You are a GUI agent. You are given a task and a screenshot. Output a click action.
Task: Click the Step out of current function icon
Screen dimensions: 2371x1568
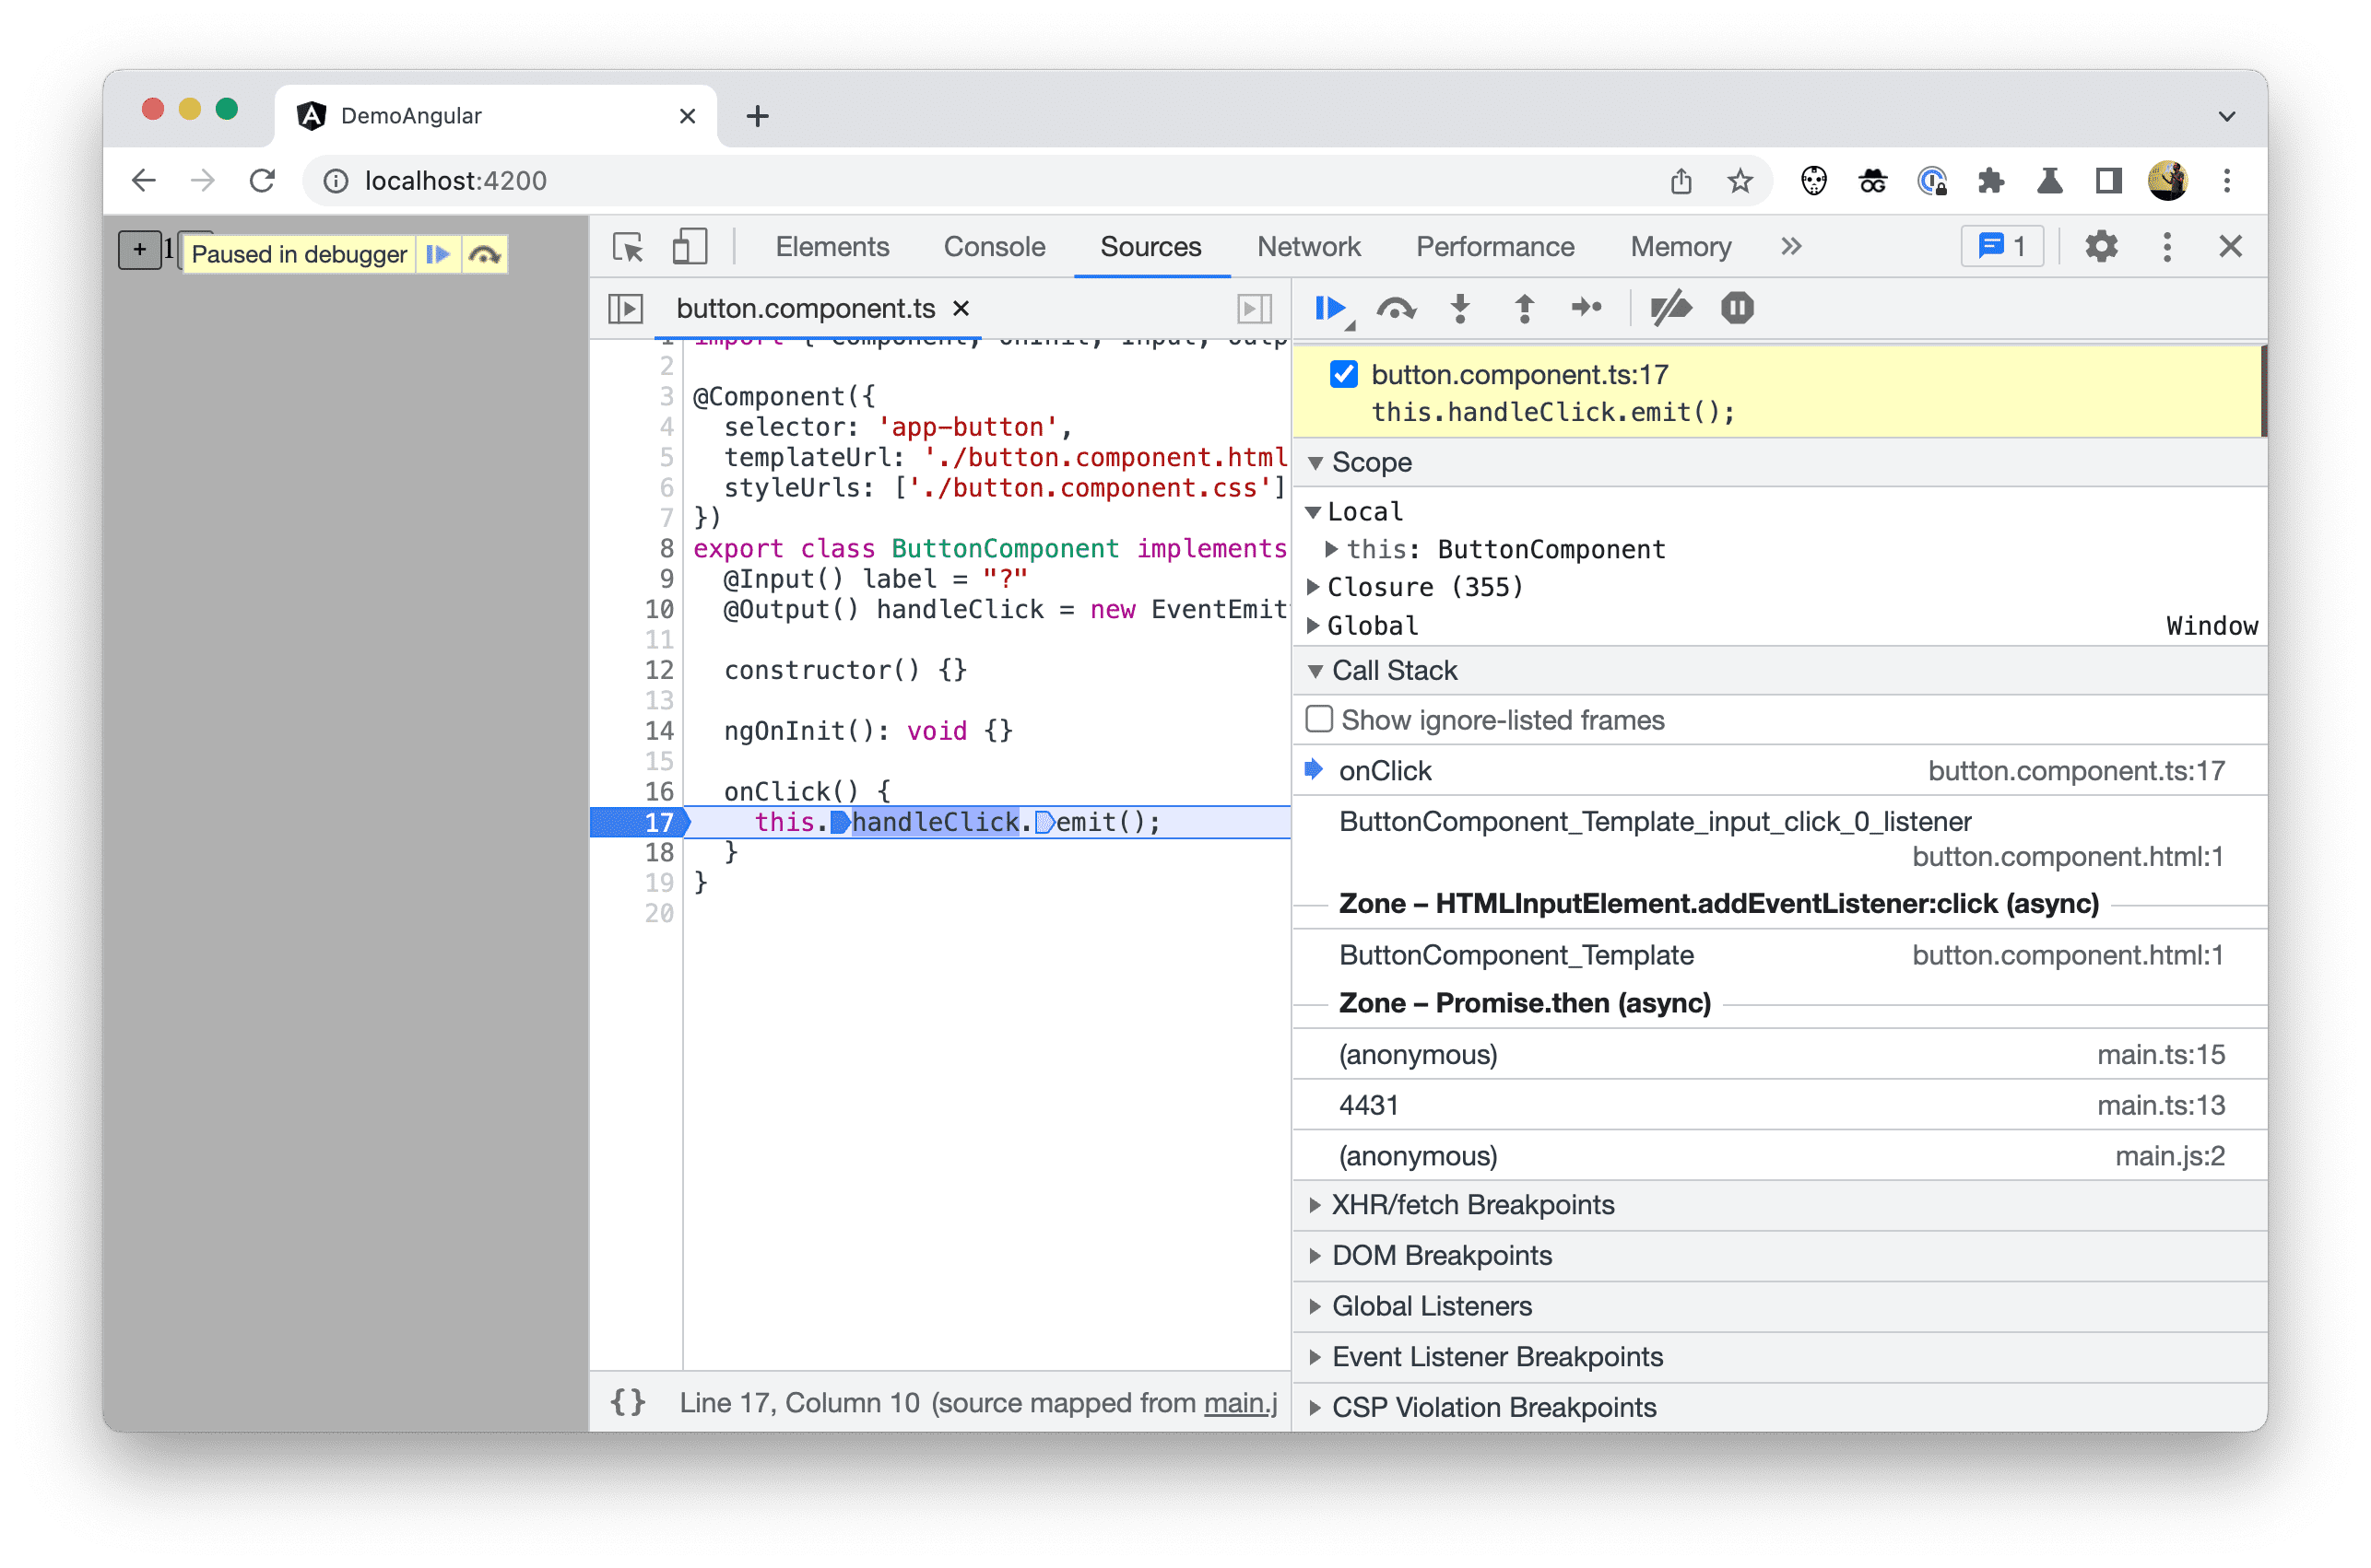tap(1522, 310)
